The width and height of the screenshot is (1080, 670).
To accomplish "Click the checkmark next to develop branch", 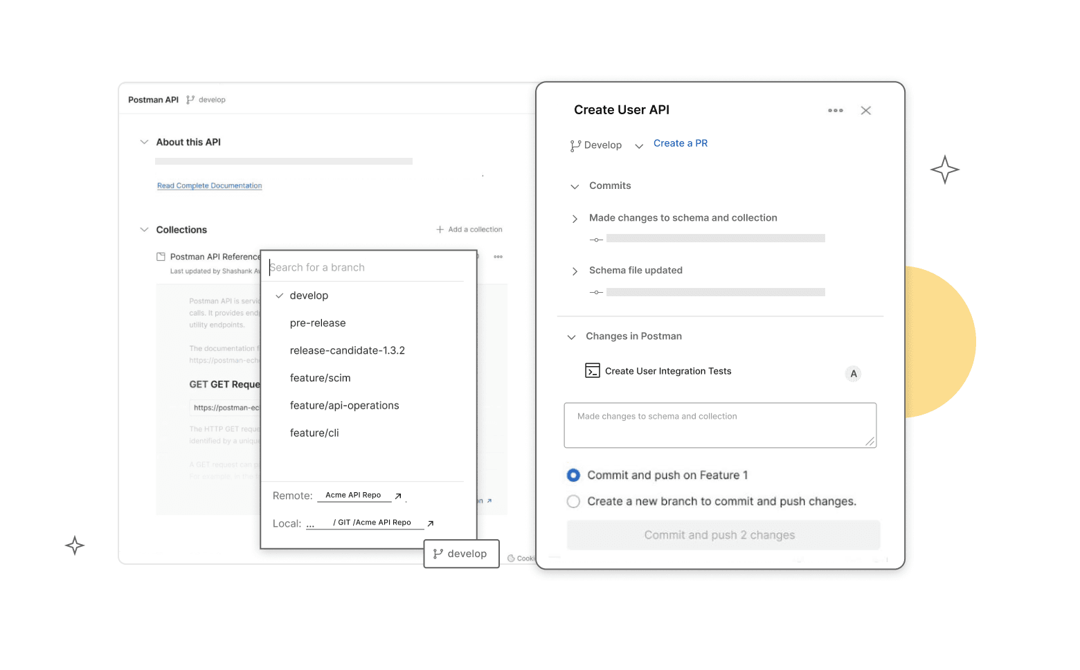I will pyautogui.click(x=280, y=296).
